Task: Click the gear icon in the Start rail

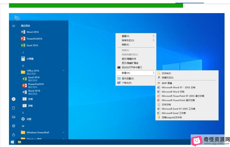Action: (x=13, y=126)
